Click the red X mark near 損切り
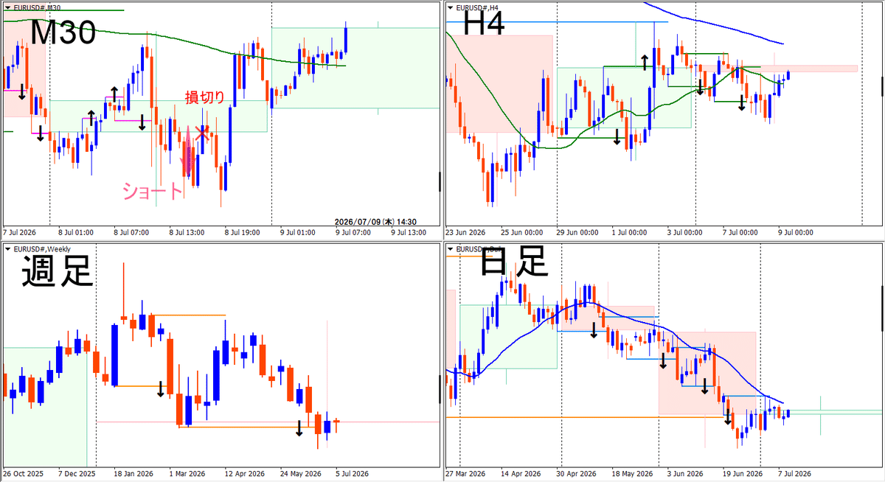 point(201,133)
